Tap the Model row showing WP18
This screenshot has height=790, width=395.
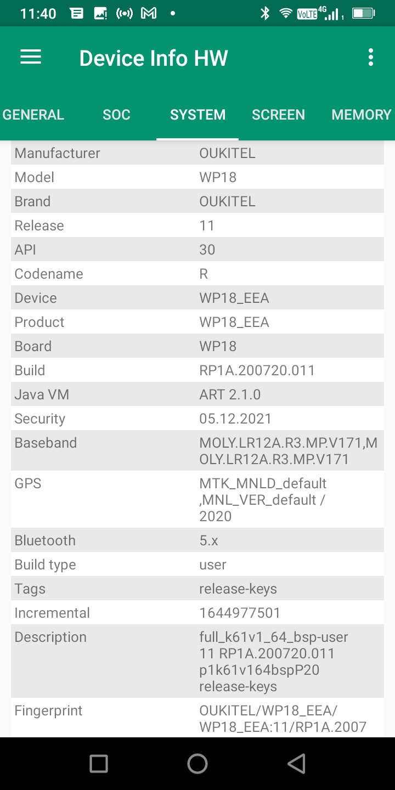tap(198, 177)
